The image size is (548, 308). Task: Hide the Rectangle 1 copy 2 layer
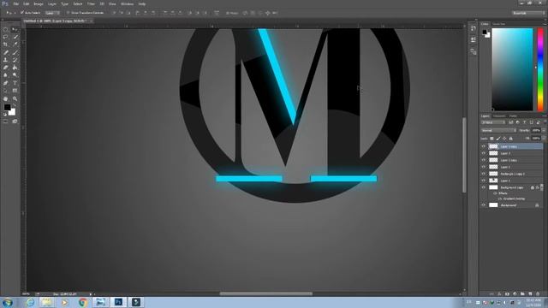[x=484, y=174]
